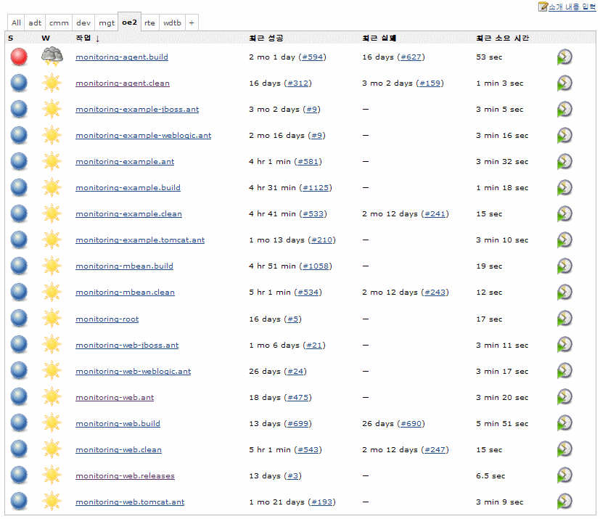Click schedule build icon for monitoring-agent.build

tap(564, 57)
